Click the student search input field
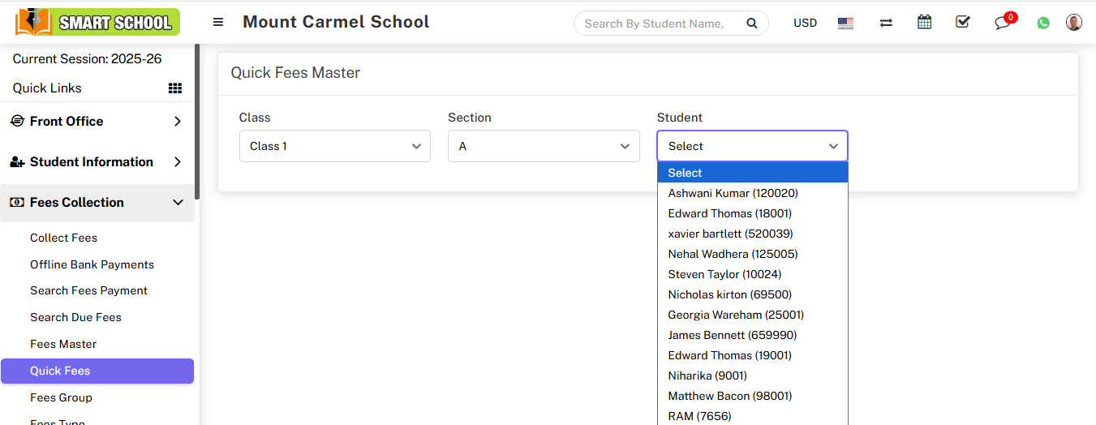Screen dimensions: 1096x425 click(x=655, y=24)
